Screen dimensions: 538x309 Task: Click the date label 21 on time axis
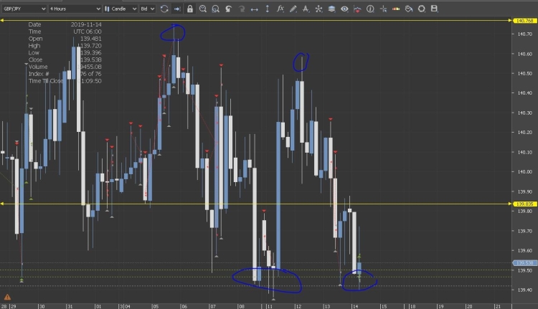click(497, 306)
